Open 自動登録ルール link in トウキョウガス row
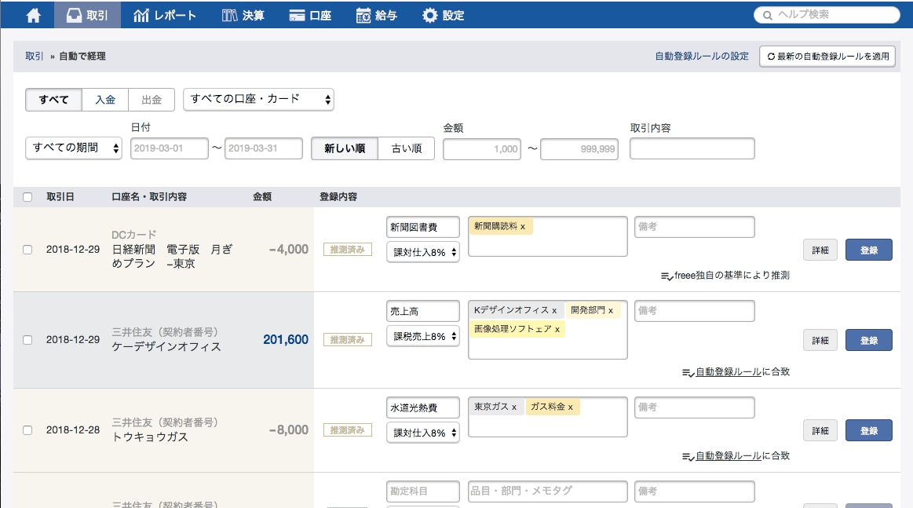913x508 pixels. [729, 455]
